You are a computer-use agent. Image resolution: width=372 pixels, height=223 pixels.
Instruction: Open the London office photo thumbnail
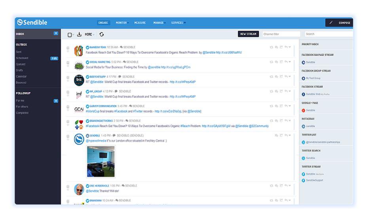pyautogui.click(x=101, y=161)
